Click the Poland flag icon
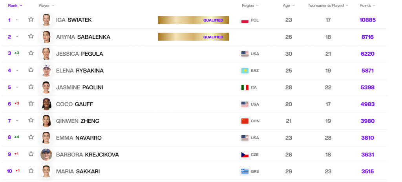 (x=245, y=20)
